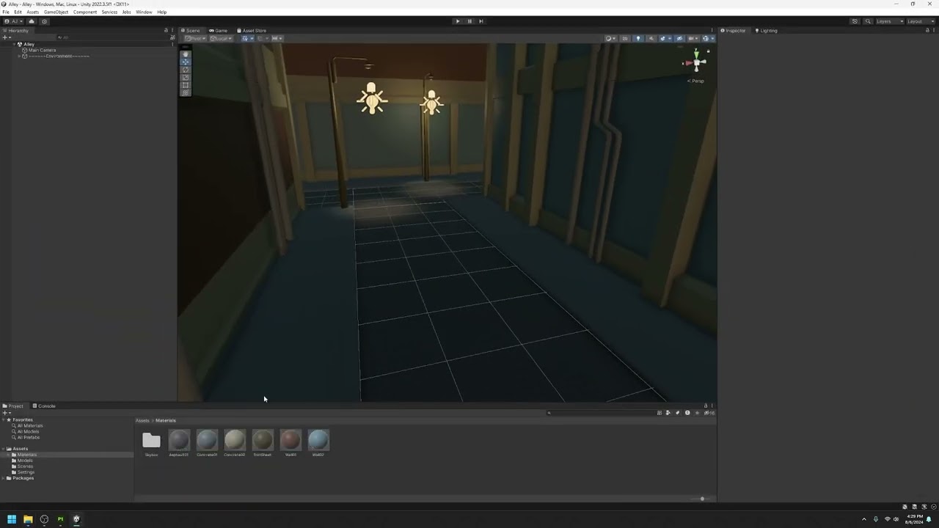Open the Layout dropdown
This screenshot has height=528, width=939.
coord(920,21)
